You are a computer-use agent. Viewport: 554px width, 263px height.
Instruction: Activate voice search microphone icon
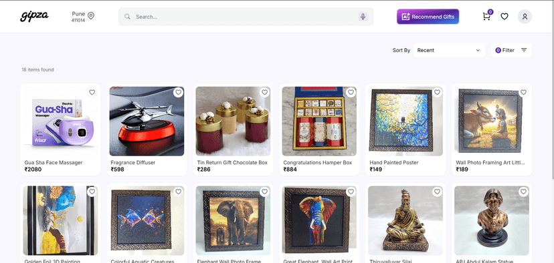pos(363,17)
